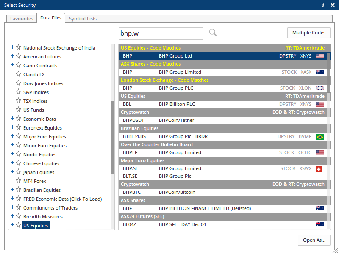This screenshot has width=339, height=254.
Task: Click the Australian flag on BHP Group Limited XASX row
Action: (x=320, y=72)
